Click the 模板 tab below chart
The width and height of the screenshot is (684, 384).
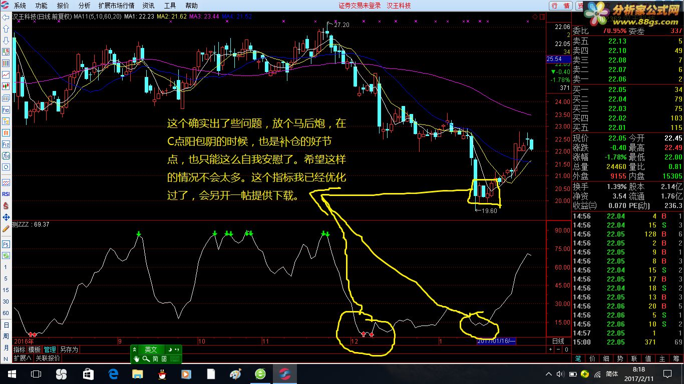coord(35,349)
